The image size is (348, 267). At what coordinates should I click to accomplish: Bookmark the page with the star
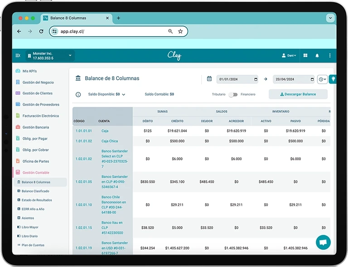click(180, 31)
